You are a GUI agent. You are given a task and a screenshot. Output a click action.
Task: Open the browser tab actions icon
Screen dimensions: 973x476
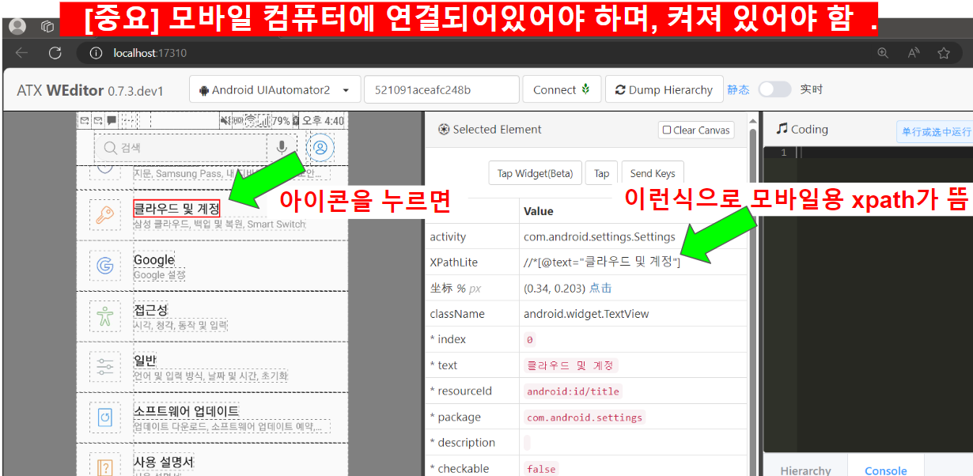[47, 27]
